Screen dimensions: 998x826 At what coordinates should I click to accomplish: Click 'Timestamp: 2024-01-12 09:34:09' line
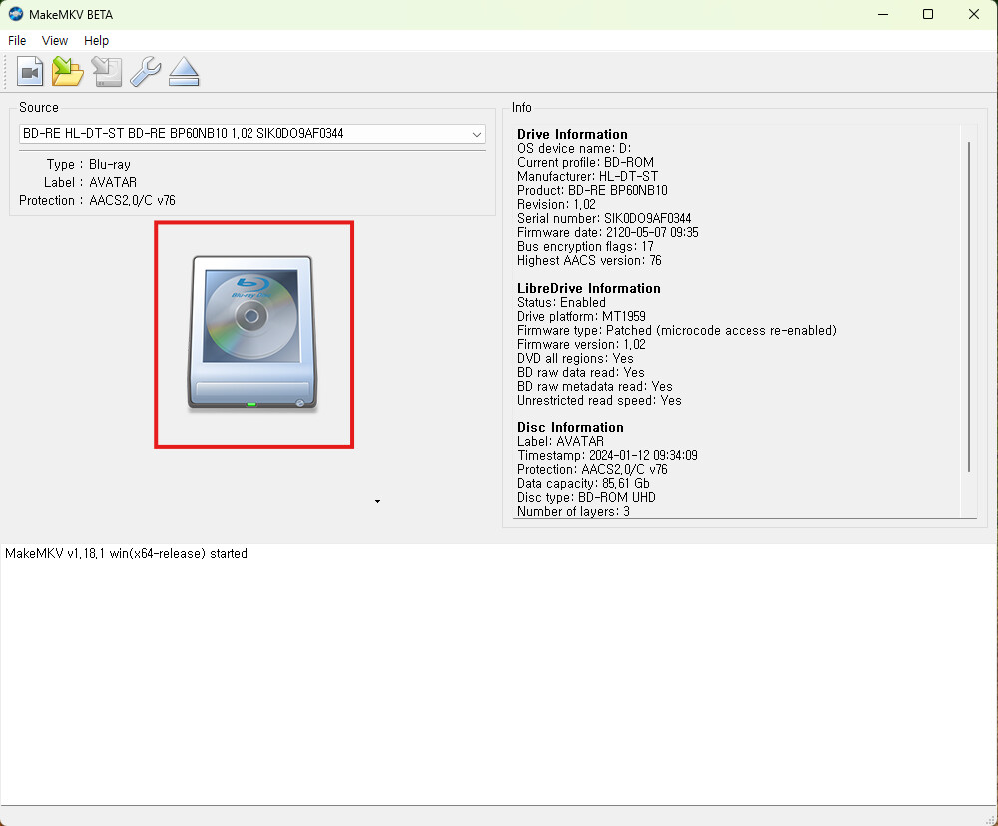607,456
